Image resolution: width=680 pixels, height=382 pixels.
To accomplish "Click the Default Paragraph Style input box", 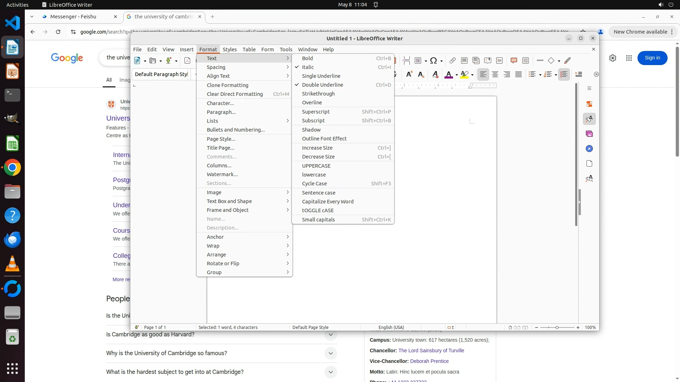I will point(161,74).
